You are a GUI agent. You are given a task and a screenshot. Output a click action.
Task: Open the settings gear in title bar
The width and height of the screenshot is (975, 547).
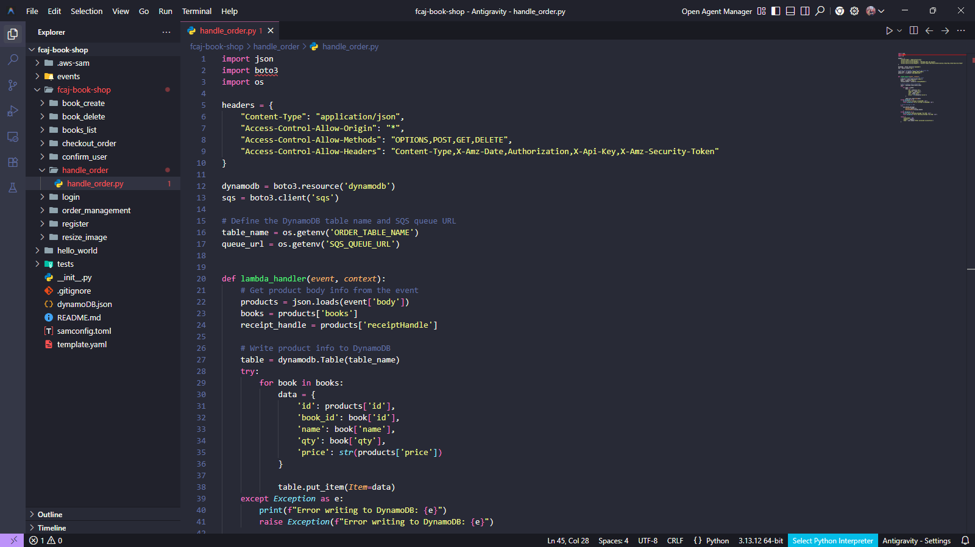pyautogui.click(x=854, y=11)
